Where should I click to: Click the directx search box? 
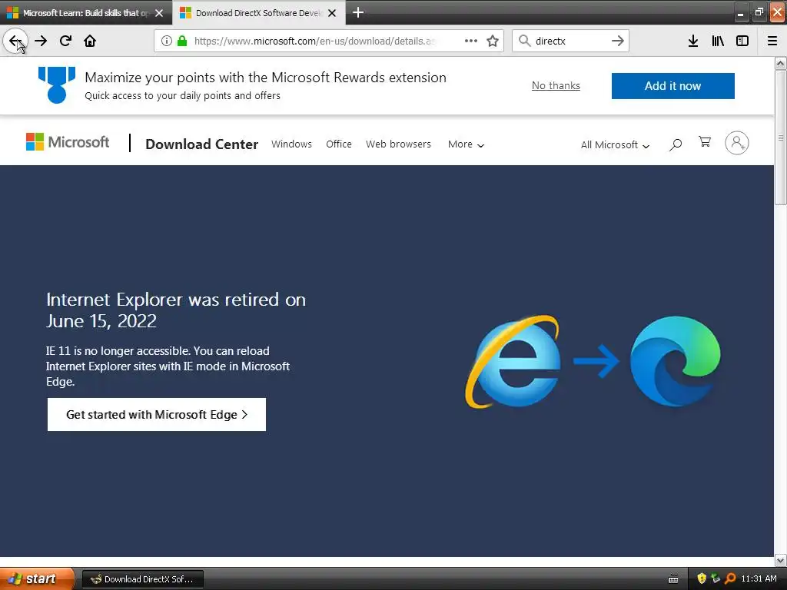[x=569, y=41]
